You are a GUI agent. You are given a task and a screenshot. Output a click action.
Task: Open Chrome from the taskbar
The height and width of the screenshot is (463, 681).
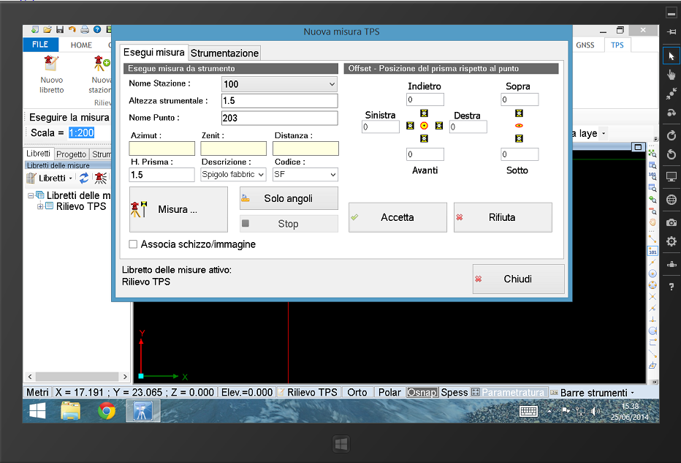point(107,411)
